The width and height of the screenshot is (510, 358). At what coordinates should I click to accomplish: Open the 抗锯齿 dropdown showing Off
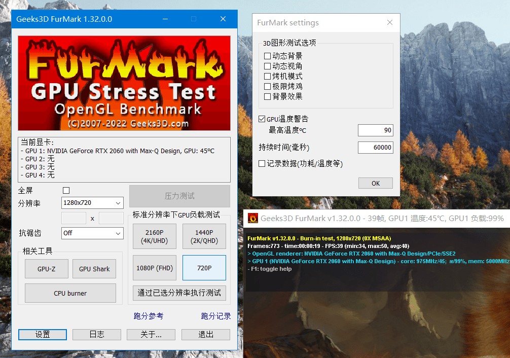tap(92, 233)
